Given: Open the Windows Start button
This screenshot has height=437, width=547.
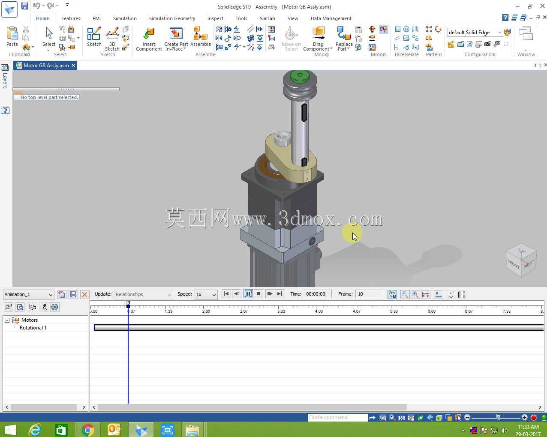Looking at the screenshot, I should (10, 430).
